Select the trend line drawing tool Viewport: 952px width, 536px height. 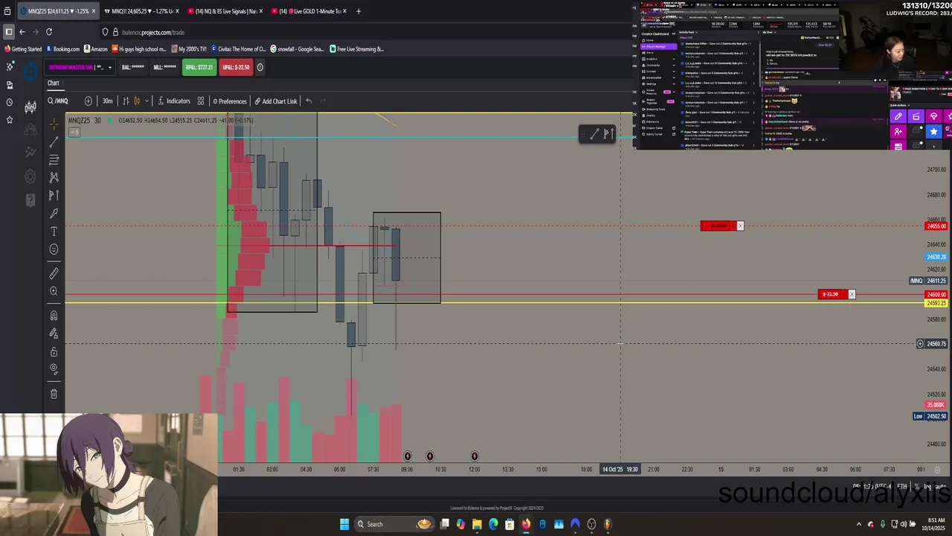(x=54, y=142)
